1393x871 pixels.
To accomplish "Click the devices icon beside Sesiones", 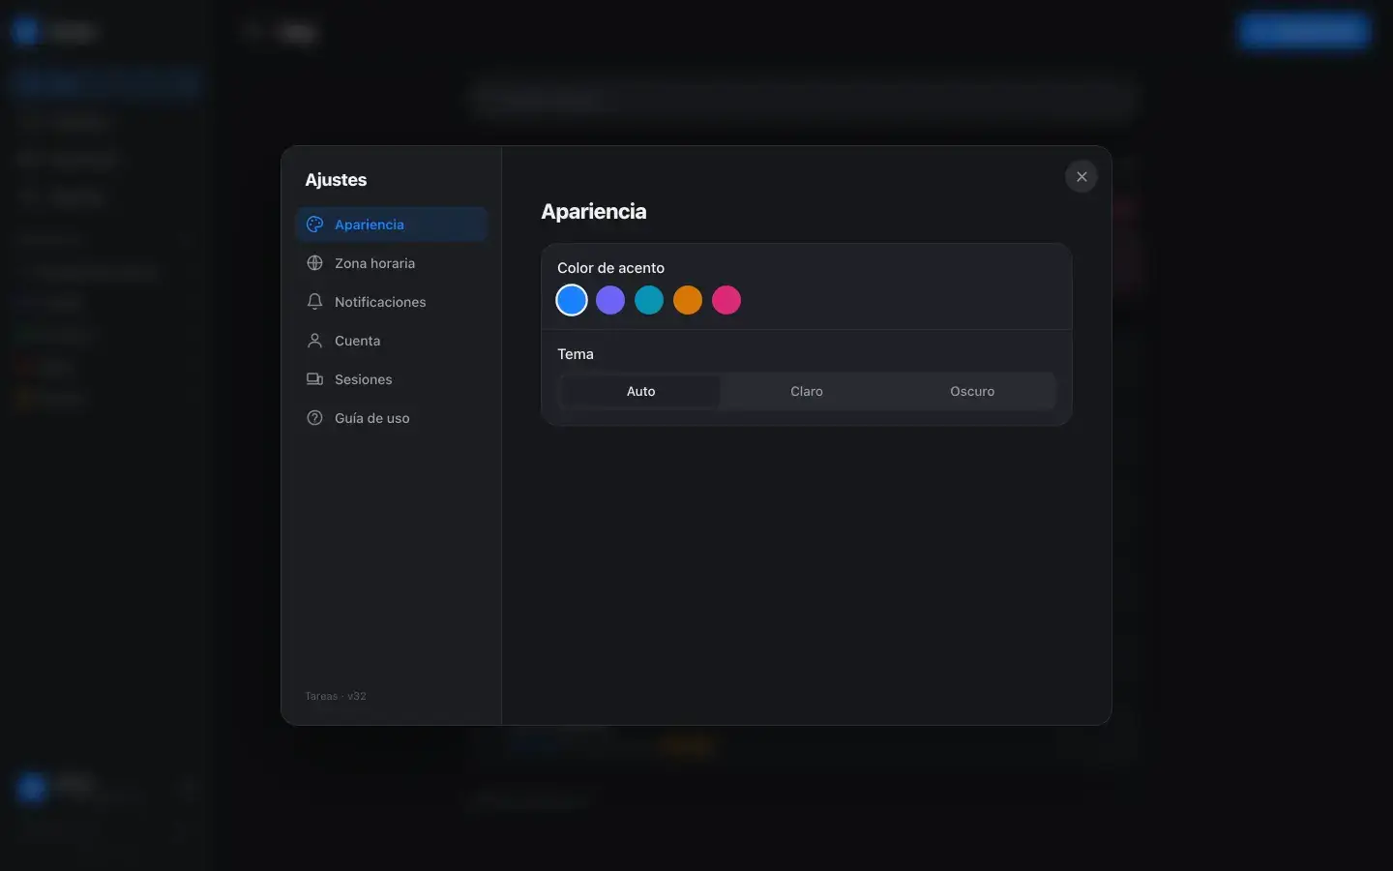I will click(314, 379).
